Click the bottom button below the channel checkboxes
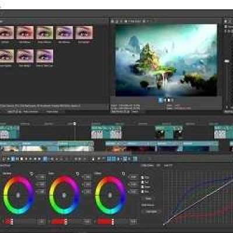 point(151,211)
